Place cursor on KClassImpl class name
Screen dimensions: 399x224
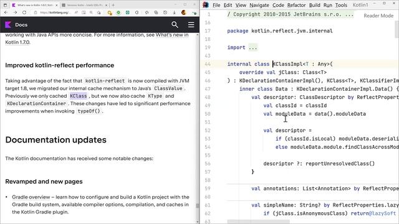(x=287, y=64)
